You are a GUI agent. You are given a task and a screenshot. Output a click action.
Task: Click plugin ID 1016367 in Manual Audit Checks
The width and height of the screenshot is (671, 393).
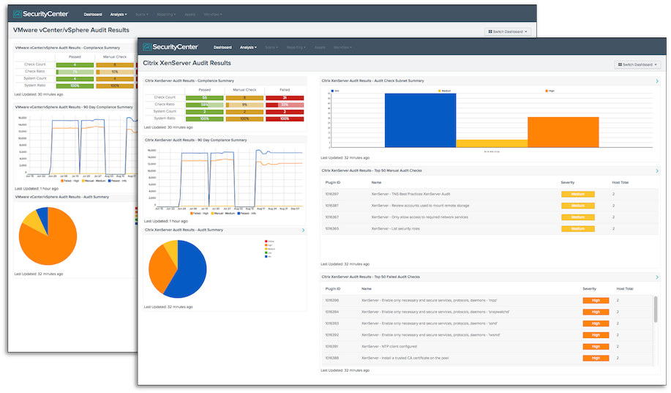coord(331,217)
